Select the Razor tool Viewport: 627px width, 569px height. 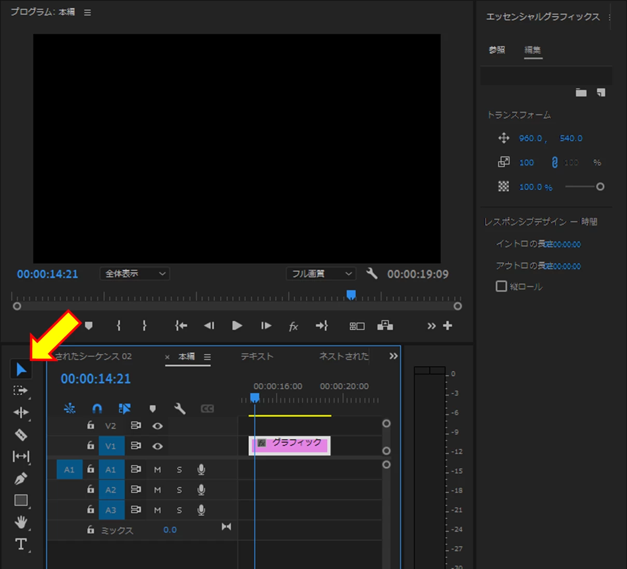(21, 434)
